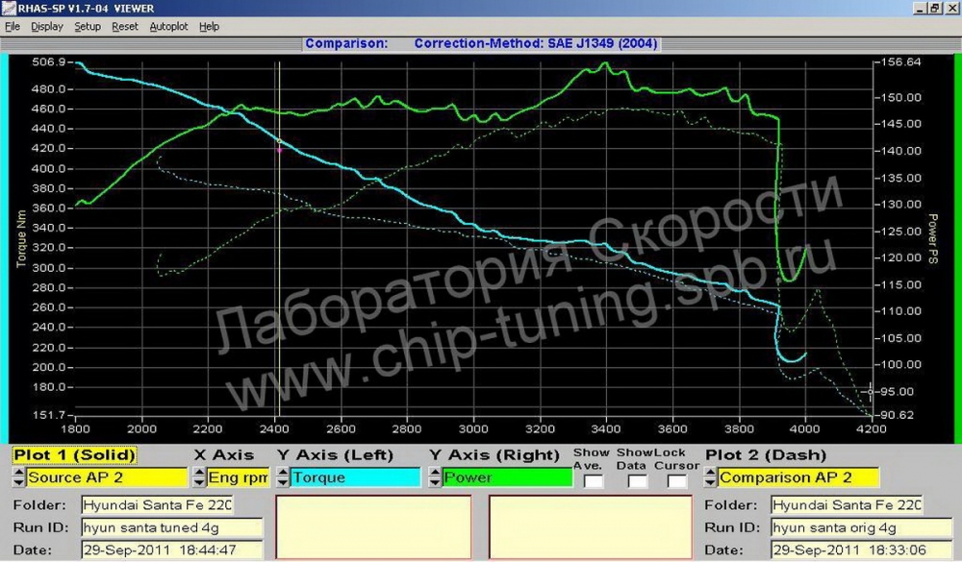This screenshot has width=962, height=562.
Task: Click the Power Y Axis spinner arrows
Action: [x=435, y=477]
